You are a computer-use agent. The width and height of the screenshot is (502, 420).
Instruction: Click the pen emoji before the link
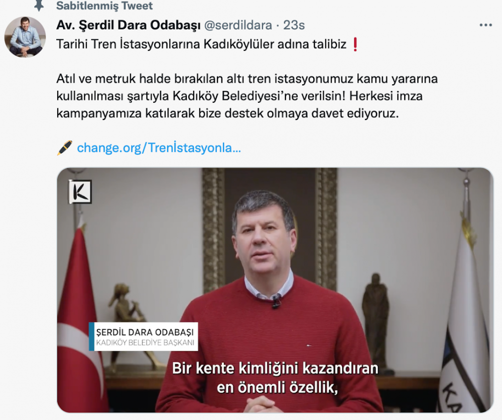point(65,148)
